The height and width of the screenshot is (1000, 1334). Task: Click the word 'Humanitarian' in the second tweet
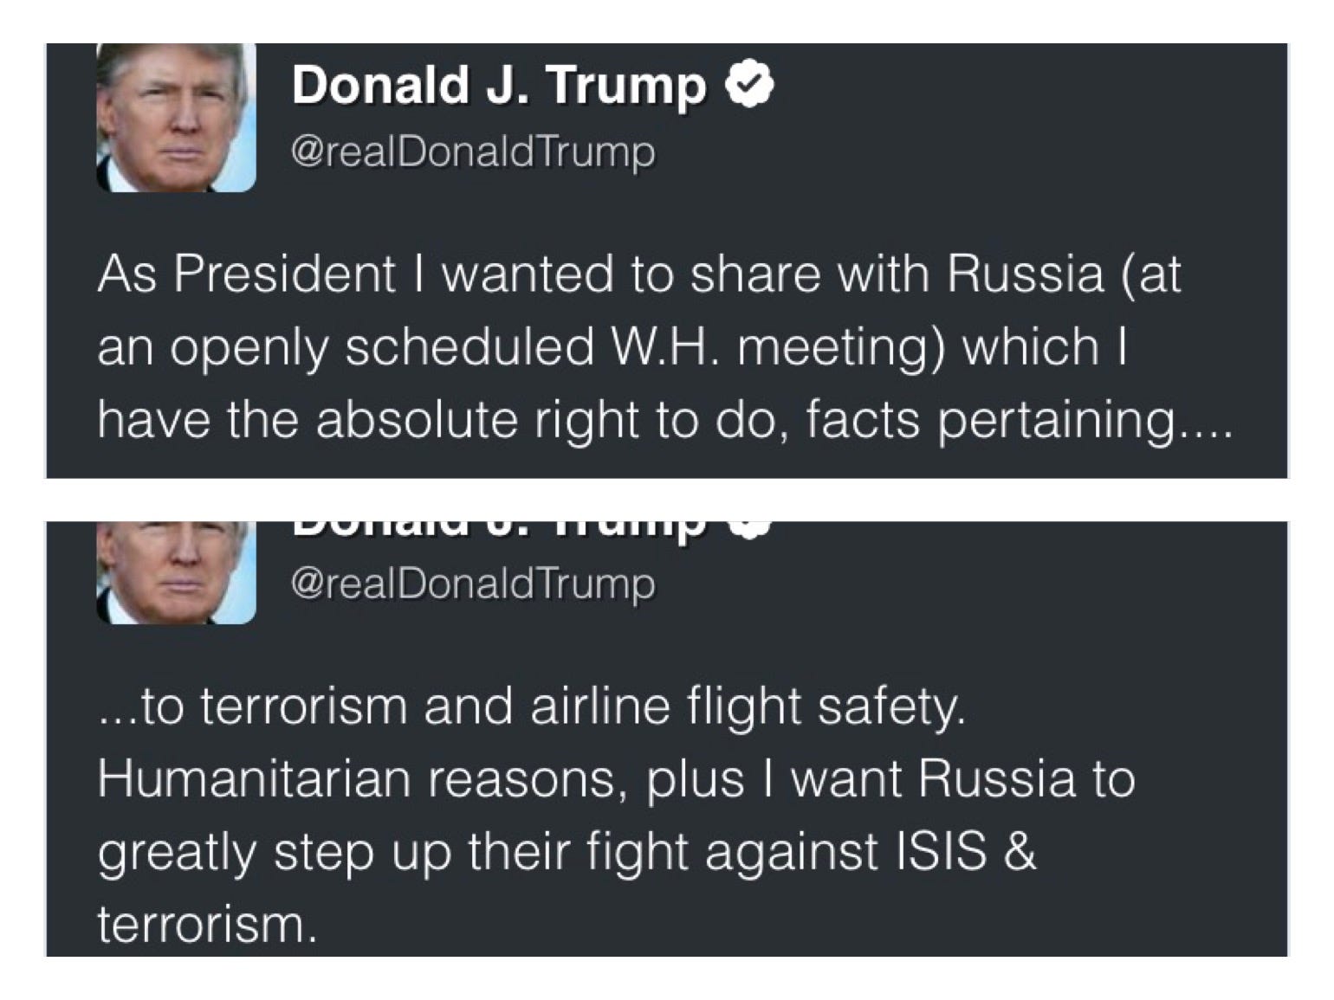(251, 779)
